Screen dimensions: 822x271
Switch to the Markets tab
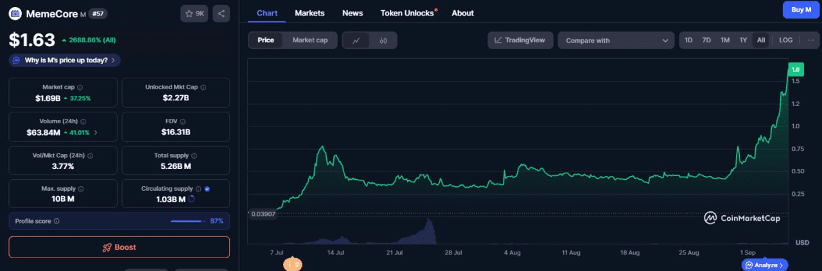(x=310, y=13)
